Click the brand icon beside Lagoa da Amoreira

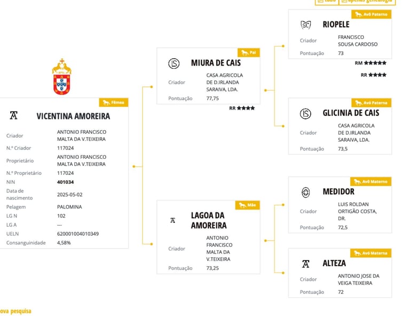coord(173,220)
